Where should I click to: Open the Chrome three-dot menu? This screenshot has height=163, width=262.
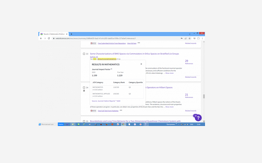(202, 38)
